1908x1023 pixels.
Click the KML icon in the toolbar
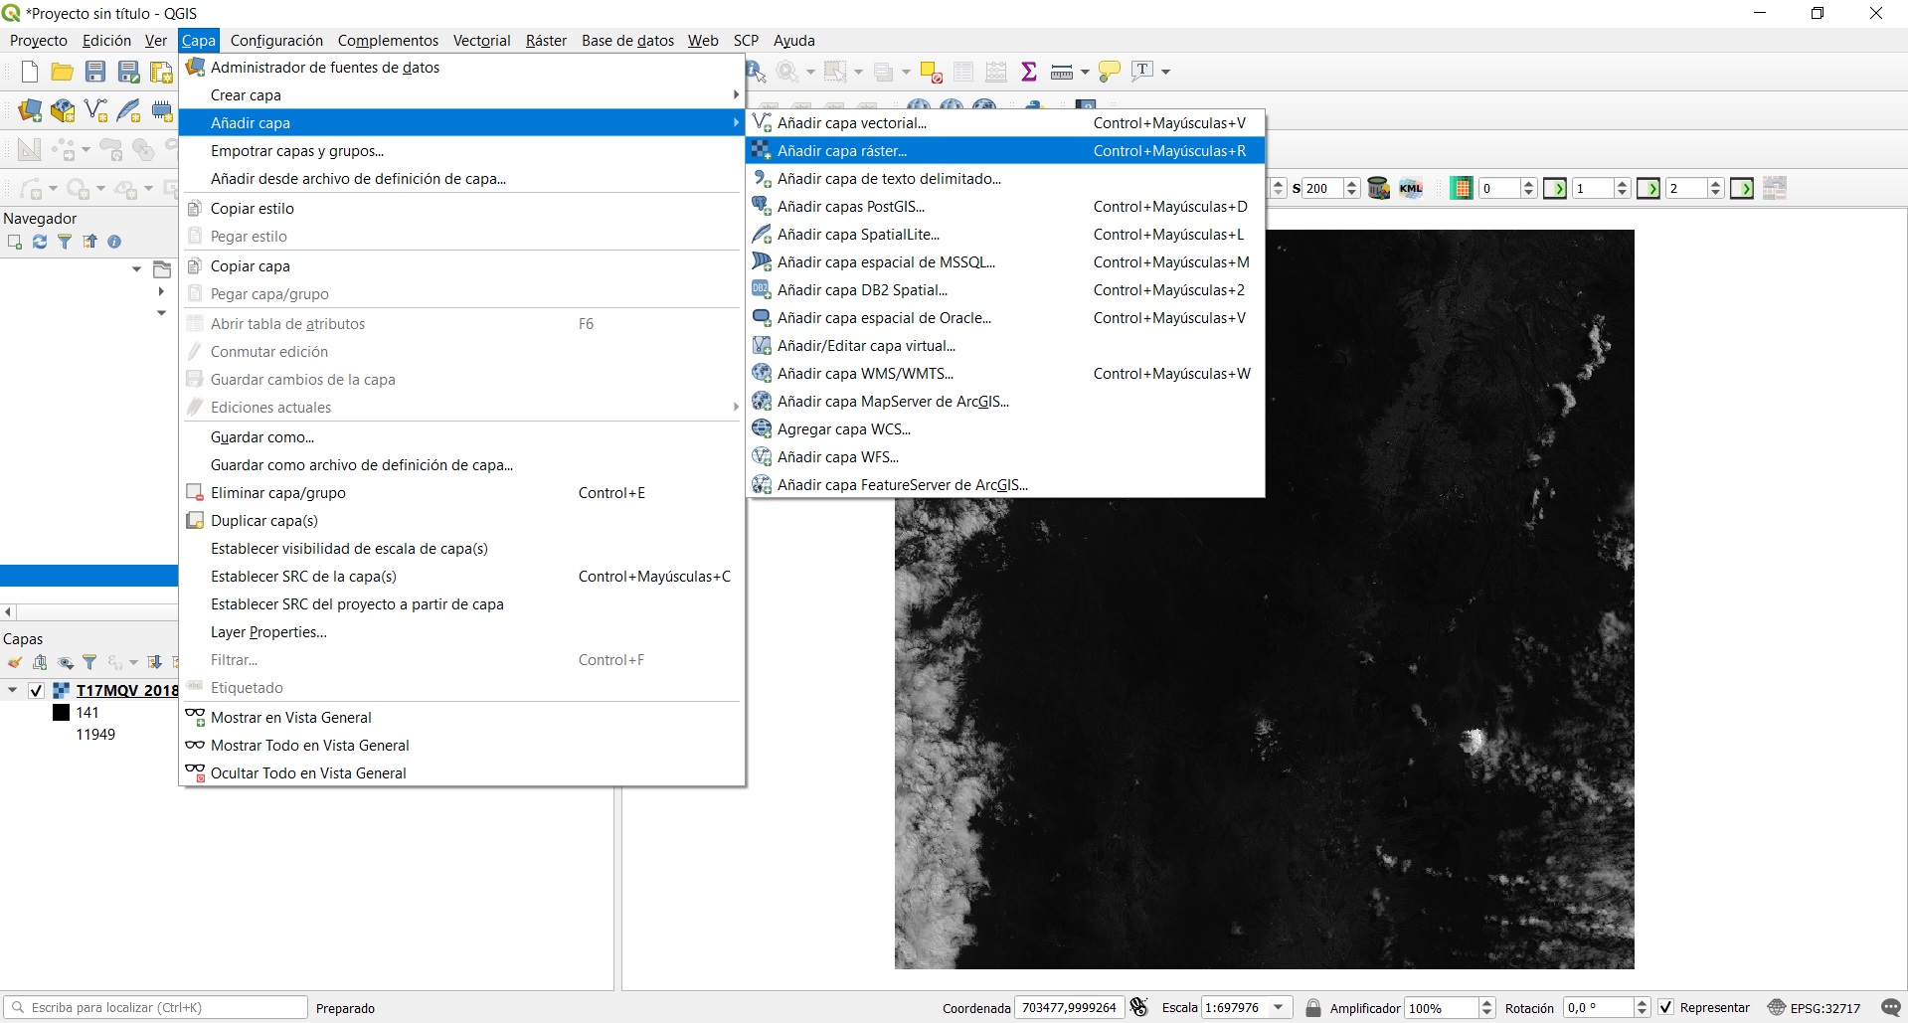[1411, 188]
